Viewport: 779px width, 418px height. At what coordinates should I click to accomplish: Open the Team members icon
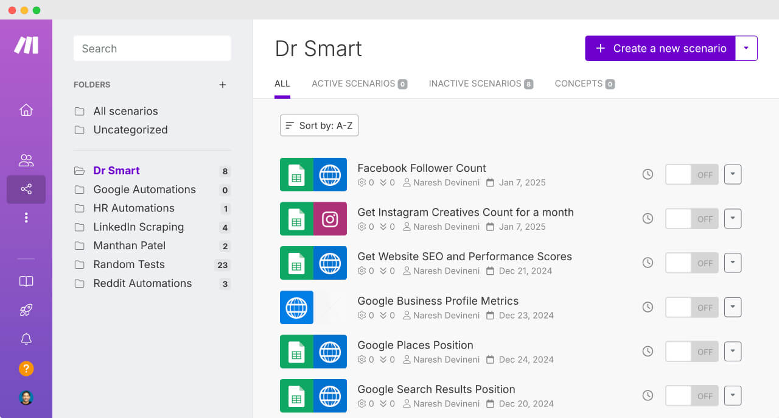[x=26, y=160]
